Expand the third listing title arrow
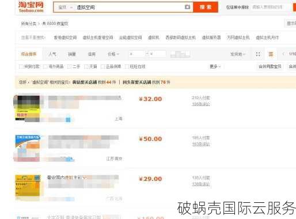Image resolution: width=296 pixels, height=219 pixels. pyautogui.click(x=85, y=178)
